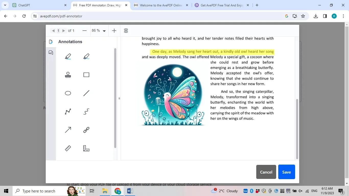Select the polyline annotation tool
Screen dimensions: 349x196
click(68, 111)
